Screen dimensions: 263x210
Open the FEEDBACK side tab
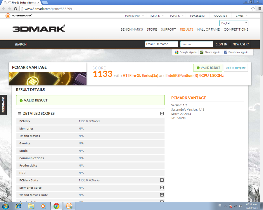tap(3, 105)
